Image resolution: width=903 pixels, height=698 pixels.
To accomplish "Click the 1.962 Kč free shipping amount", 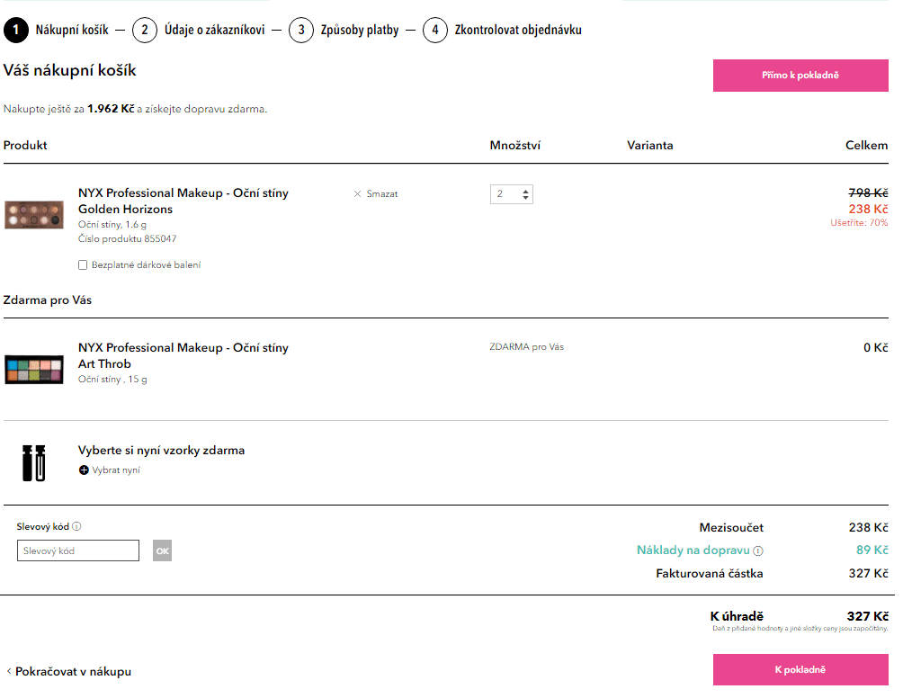I will pyautogui.click(x=111, y=109).
